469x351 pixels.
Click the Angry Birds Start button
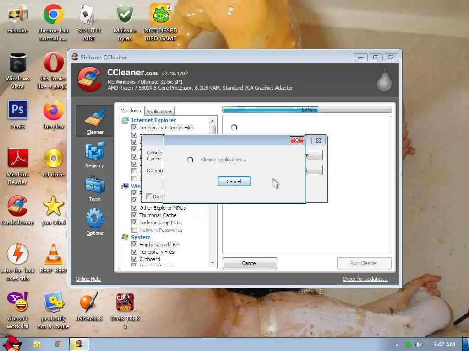point(12,343)
